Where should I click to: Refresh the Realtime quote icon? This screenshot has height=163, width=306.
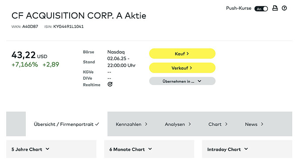click(110, 84)
